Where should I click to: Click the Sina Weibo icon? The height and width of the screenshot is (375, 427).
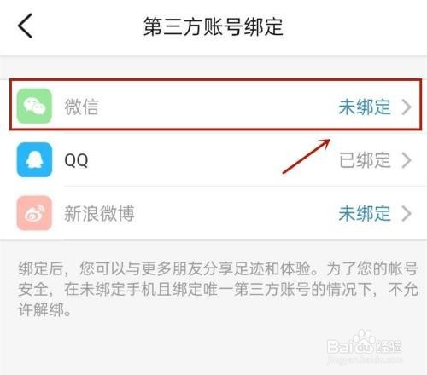(x=34, y=213)
